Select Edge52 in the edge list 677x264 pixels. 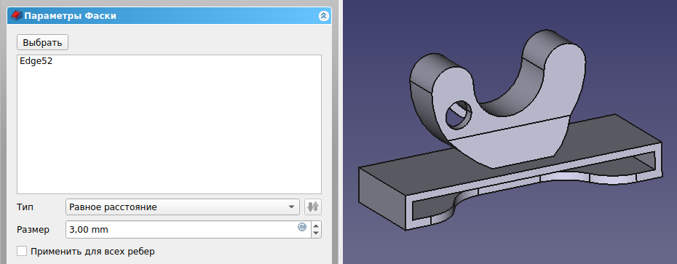click(x=36, y=61)
